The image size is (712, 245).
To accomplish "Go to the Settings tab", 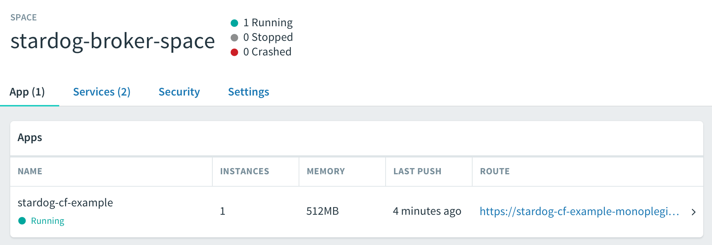I will pos(249,92).
